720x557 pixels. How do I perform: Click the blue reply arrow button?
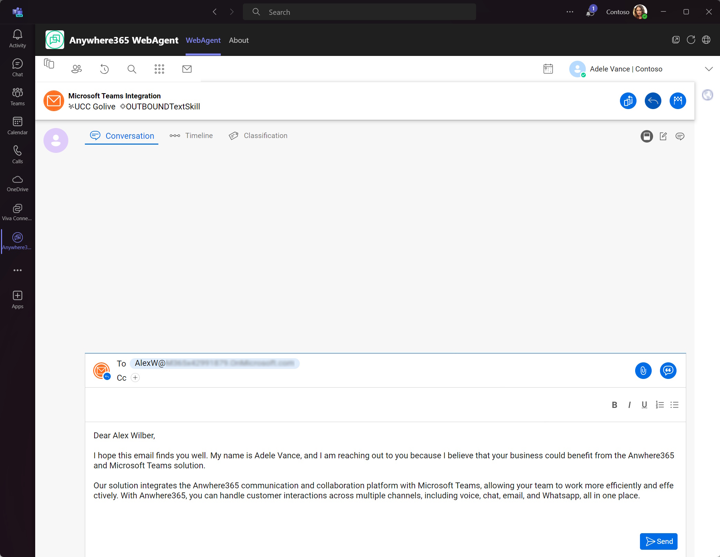tap(653, 101)
